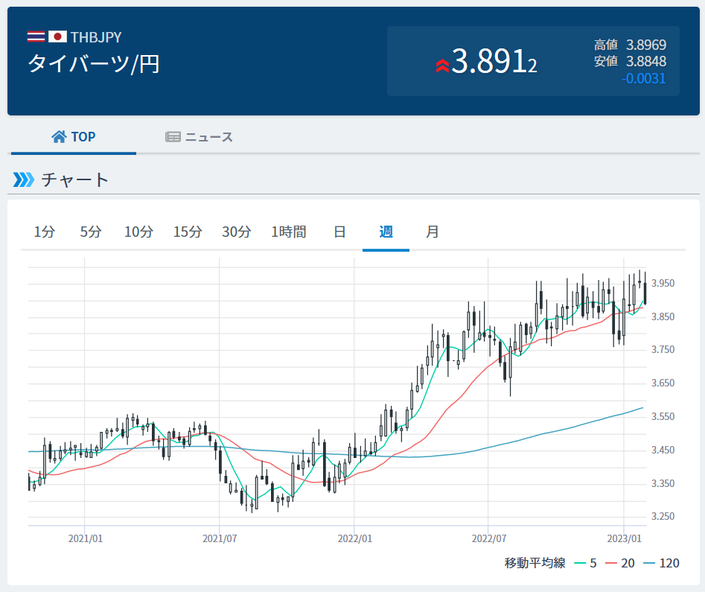This screenshot has height=592, width=705.
Task: Select the 15分 chart interval
Action: (188, 232)
